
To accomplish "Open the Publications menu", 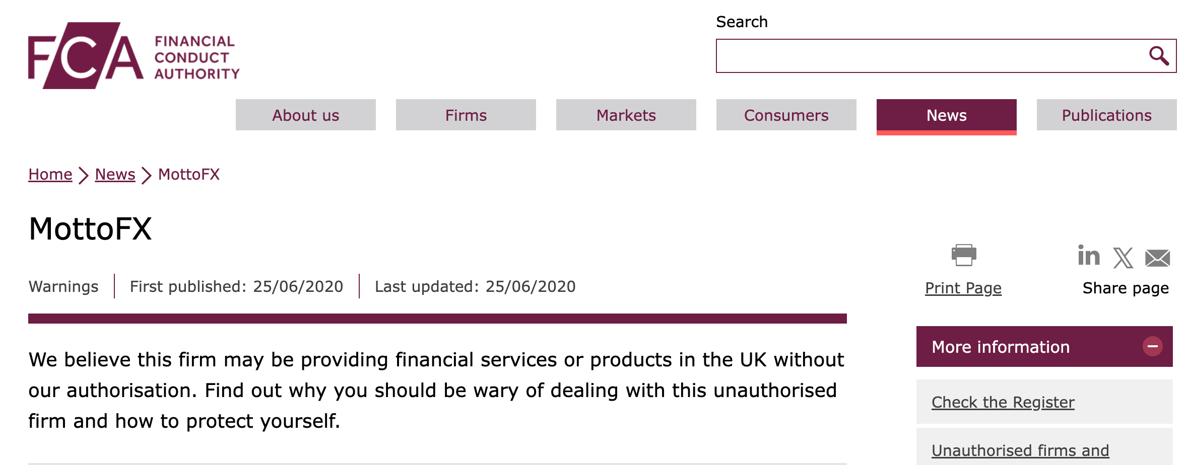I will pyautogui.click(x=1106, y=115).
